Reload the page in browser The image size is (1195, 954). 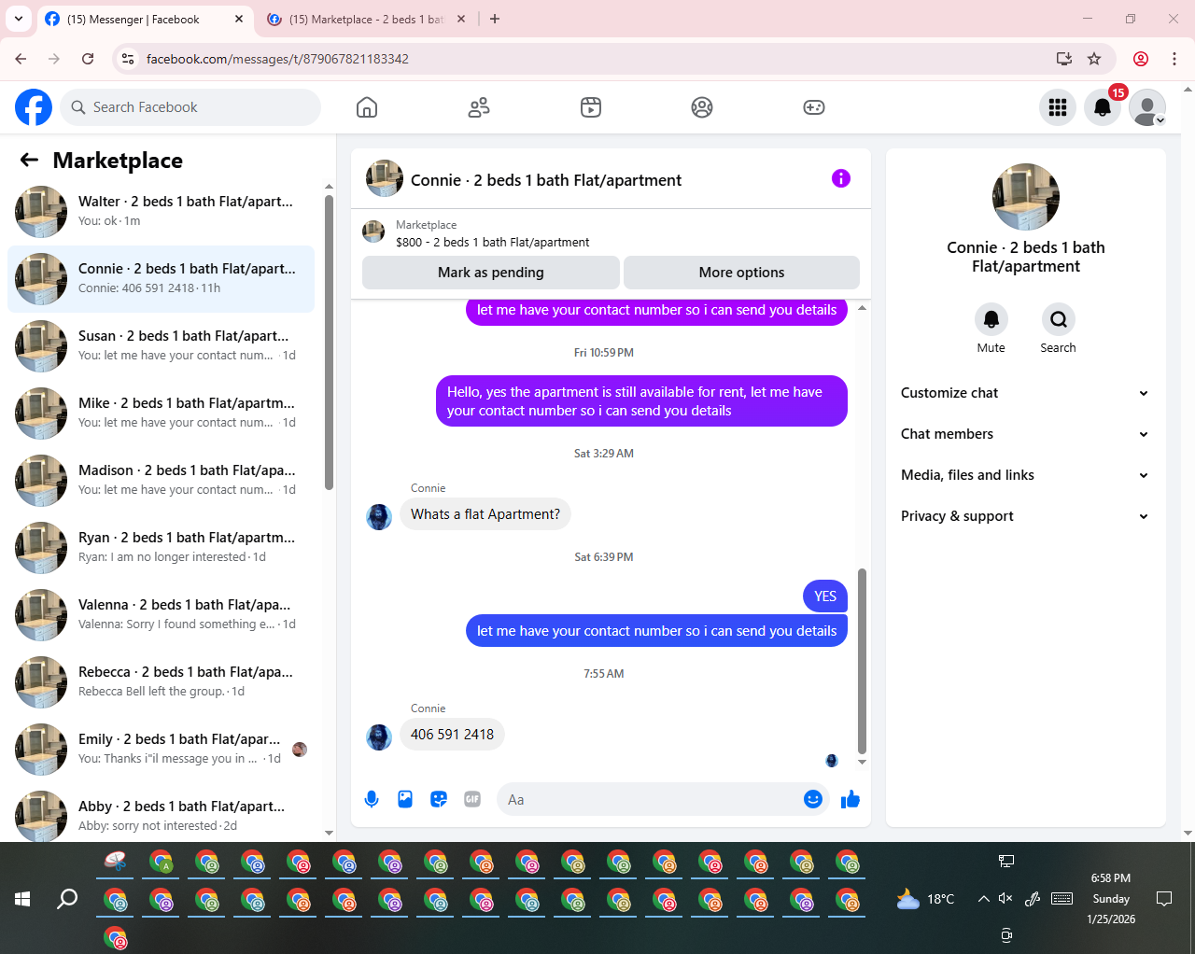tap(88, 59)
